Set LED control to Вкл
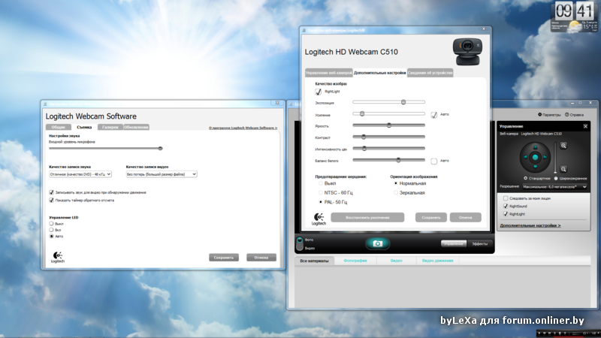The width and height of the screenshot is (601, 338). pos(51,230)
